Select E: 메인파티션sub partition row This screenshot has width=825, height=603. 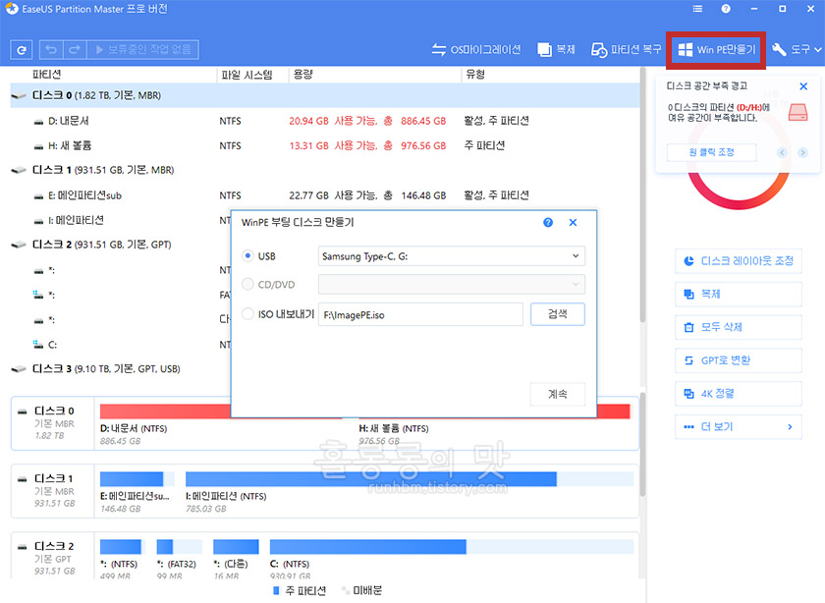pyautogui.click(x=325, y=195)
